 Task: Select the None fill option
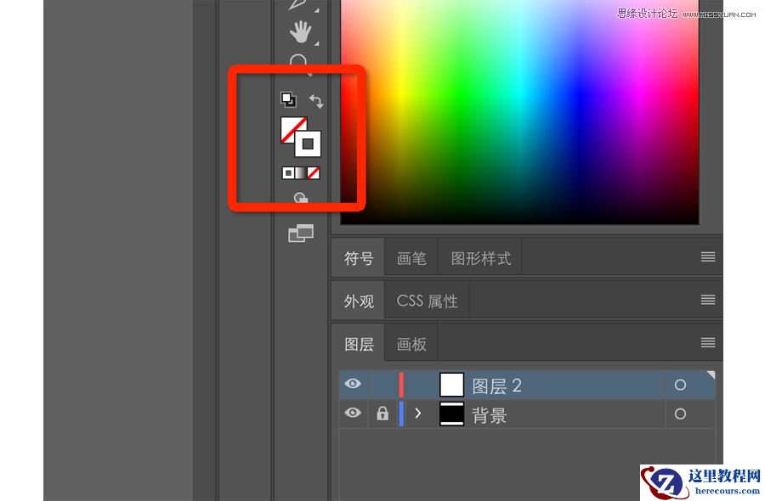(x=314, y=172)
